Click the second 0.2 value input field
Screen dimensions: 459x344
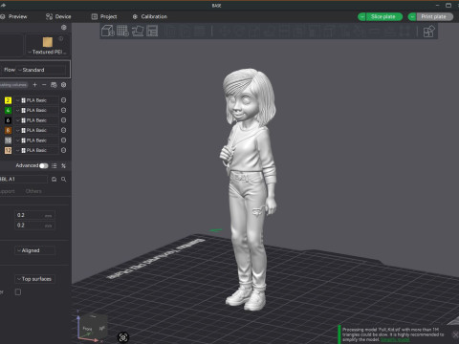(x=34, y=226)
